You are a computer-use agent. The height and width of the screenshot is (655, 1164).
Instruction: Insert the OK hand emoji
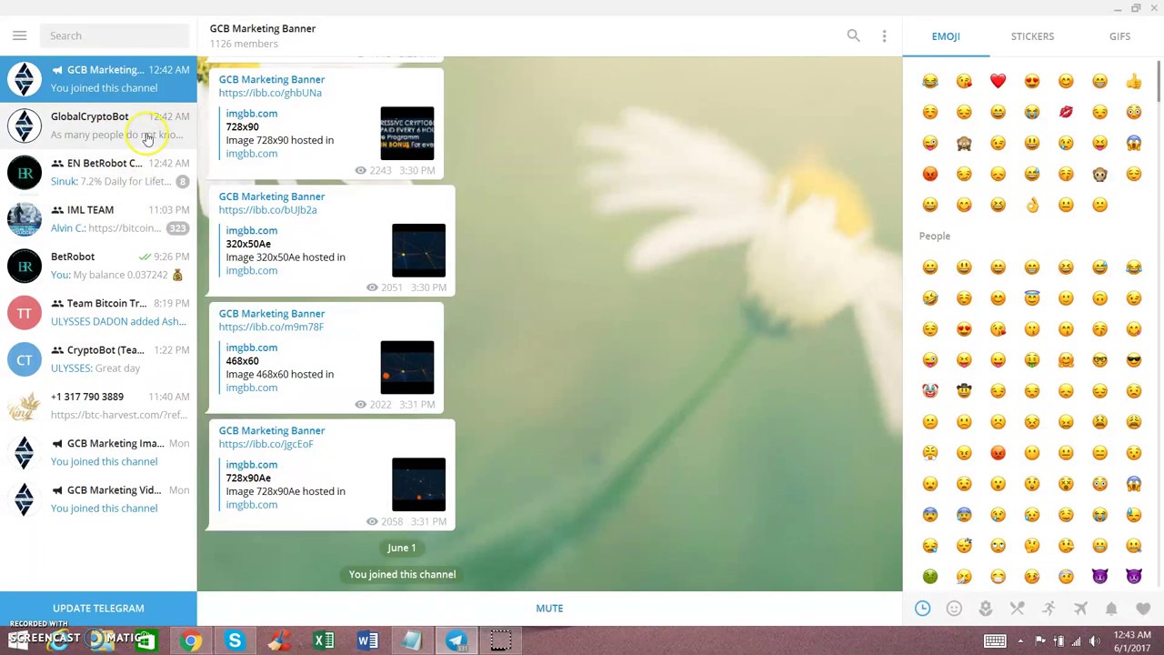pos(1032,205)
